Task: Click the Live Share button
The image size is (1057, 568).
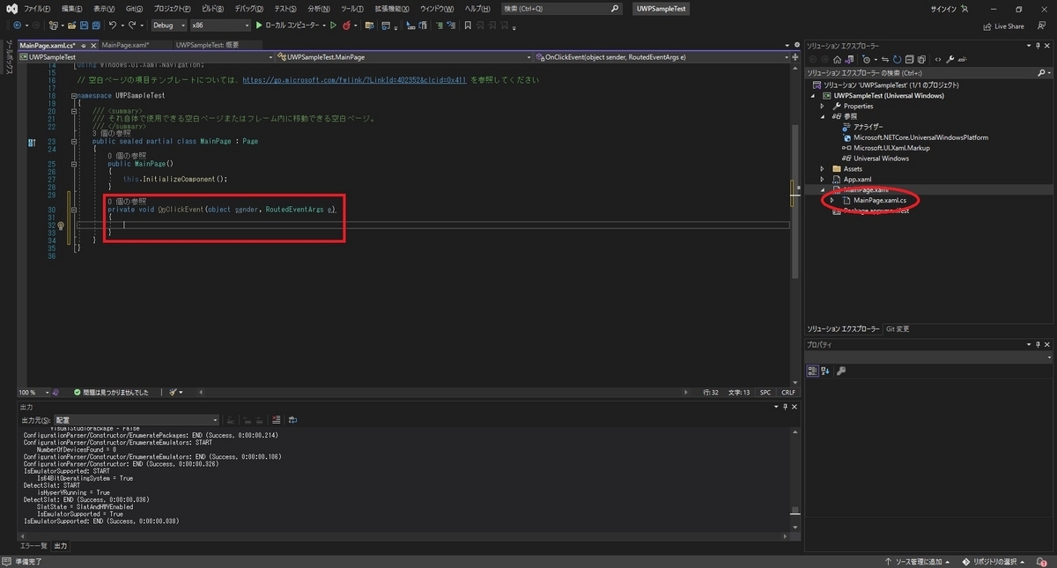Action: tap(1002, 26)
